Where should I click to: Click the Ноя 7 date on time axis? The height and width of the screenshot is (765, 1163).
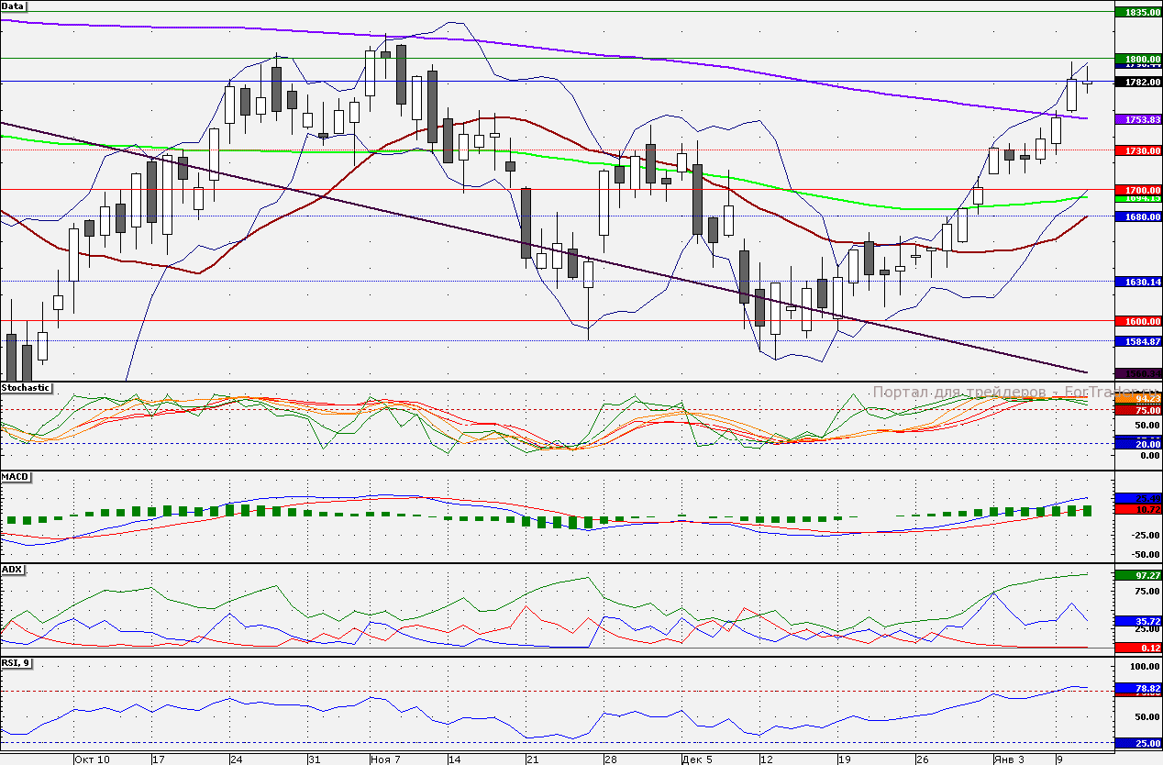(x=385, y=759)
